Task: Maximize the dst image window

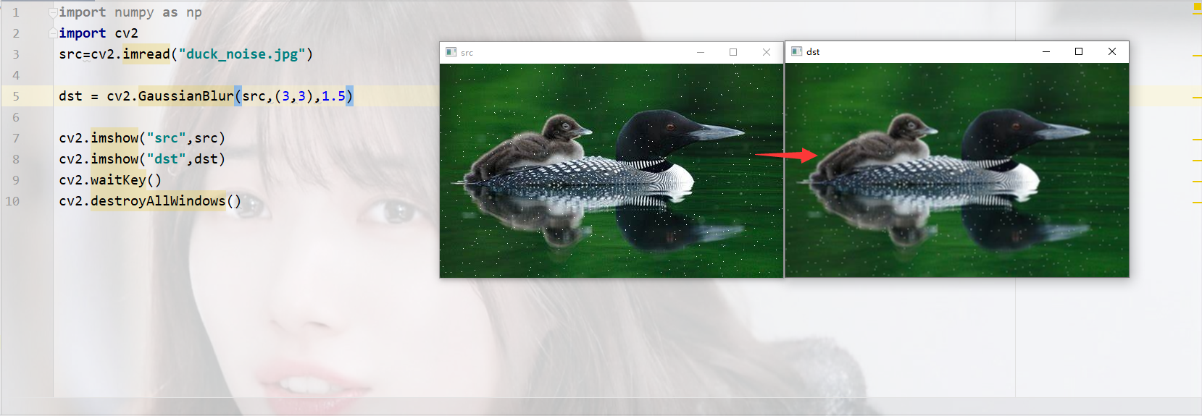Action: click(x=1079, y=51)
